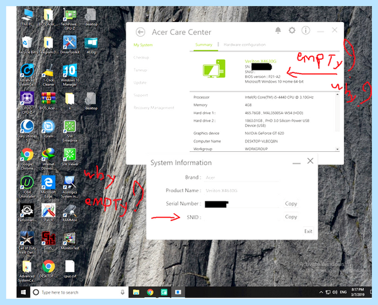Image resolution: width=378 pixels, height=305 pixels.
Task: Select MonitorTest desktop shortcut
Action: point(70,241)
